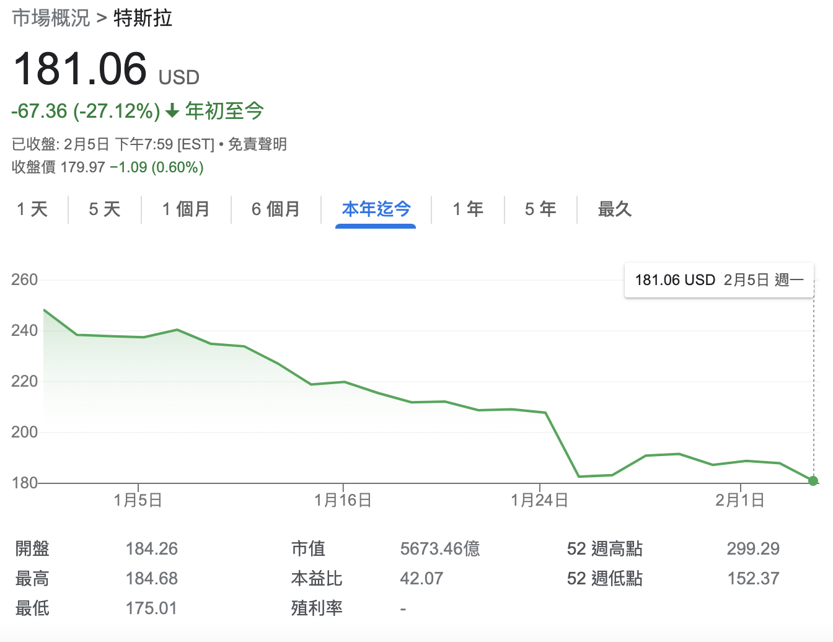This screenshot has width=833, height=642.
Task: Click the 殖利率 label
Action: [317, 608]
